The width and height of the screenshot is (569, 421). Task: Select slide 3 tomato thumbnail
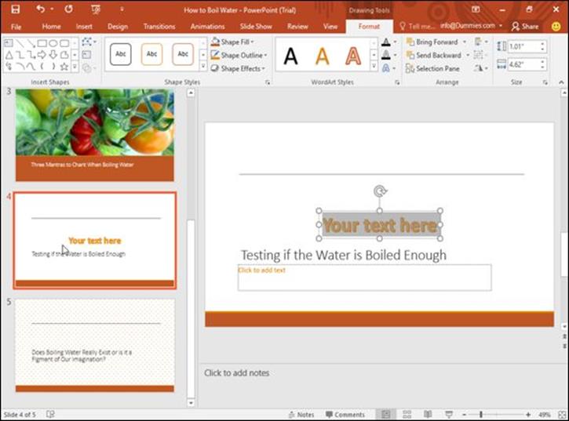point(95,135)
